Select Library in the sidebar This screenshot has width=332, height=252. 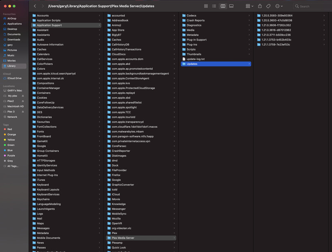click(14, 66)
